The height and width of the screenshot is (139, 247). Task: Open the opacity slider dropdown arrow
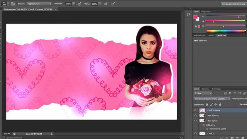click(x=74, y=4)
